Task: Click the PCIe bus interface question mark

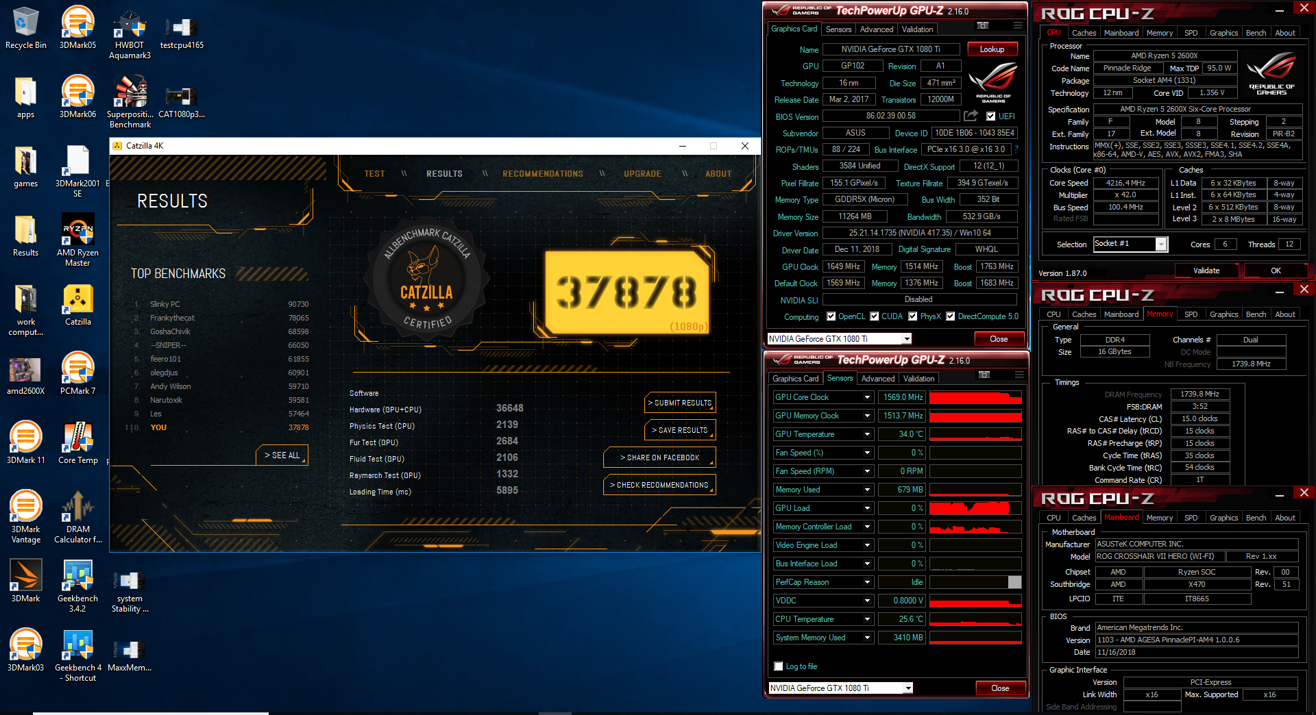Action: pyautogui.click(x=1016, y=149)
